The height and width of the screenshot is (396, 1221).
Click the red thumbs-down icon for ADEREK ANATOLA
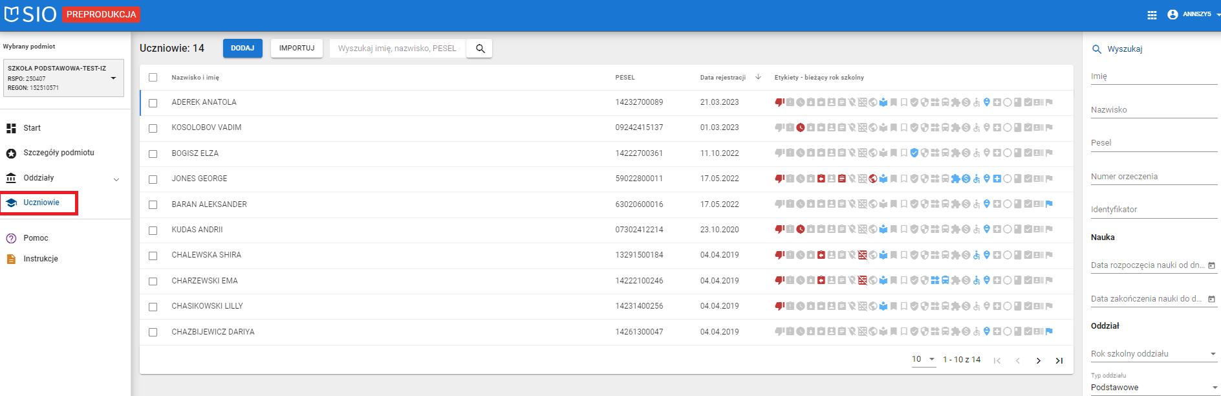pos(779,102)
